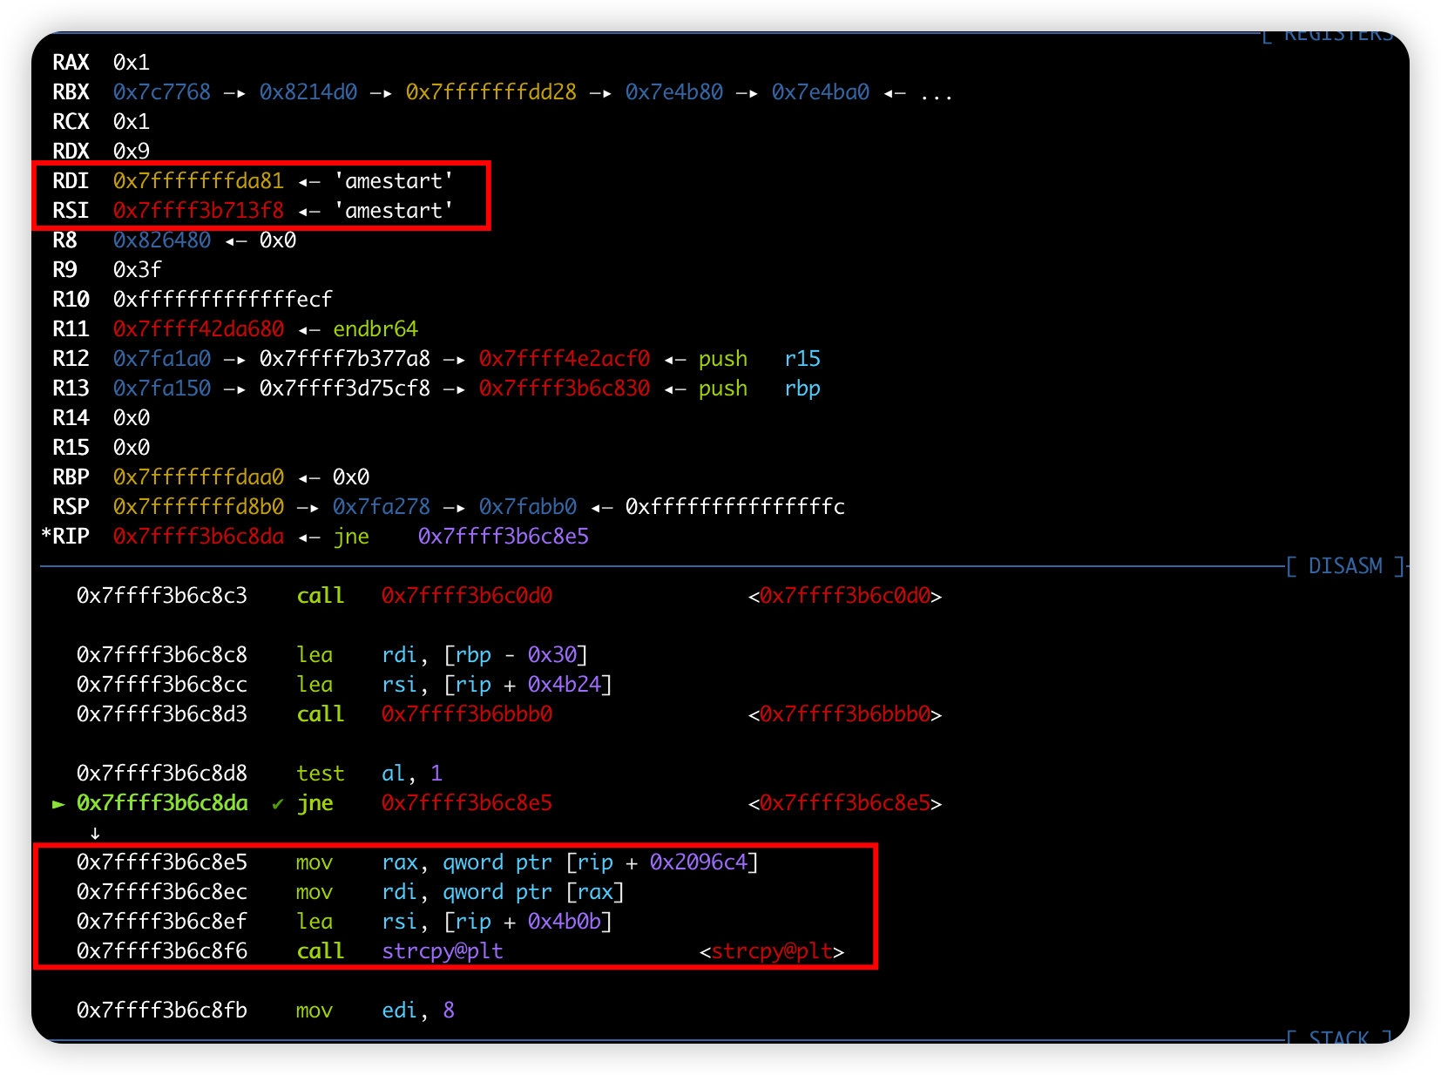Click the left arrow before endbr64
This screenshot has width=1441, height=1075.
[309, 330]
